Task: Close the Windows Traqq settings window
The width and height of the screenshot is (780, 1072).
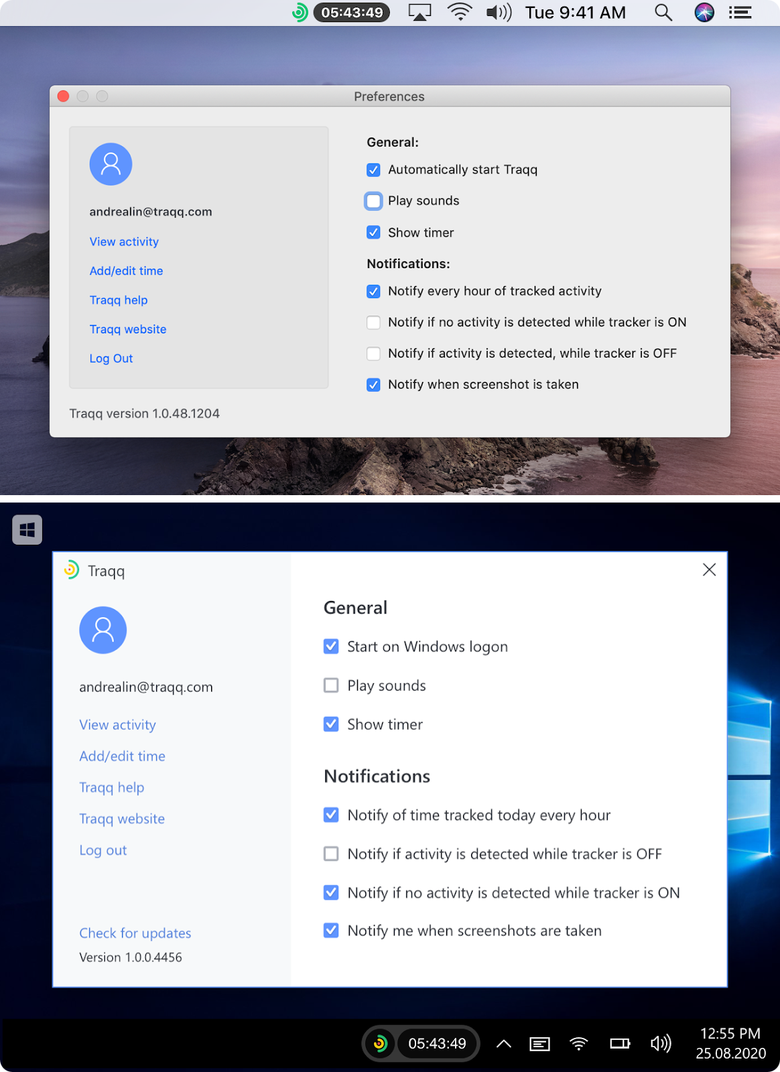Action: click(x=709, y=569)
